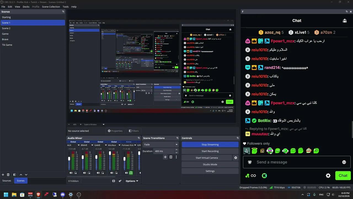Screen dimensions: 353x199
Task: Open chat settings gear icon
Action: (328, 176)
